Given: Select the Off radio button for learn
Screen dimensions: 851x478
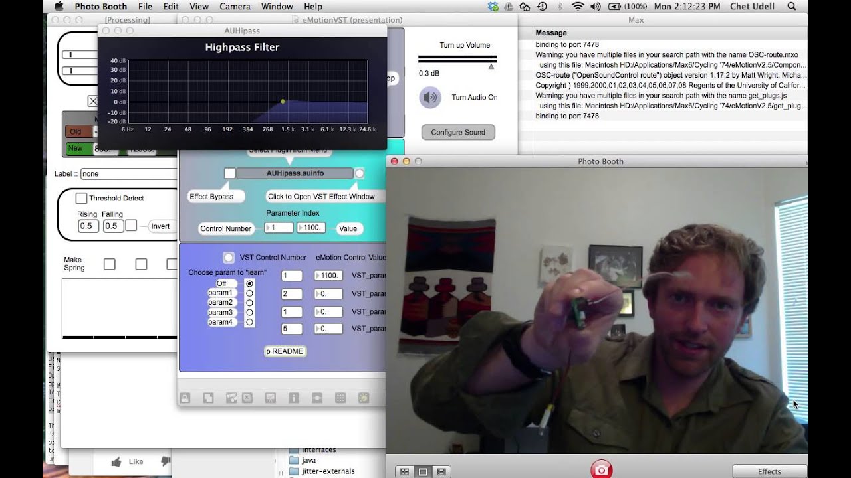Looking at the screenshot, I should [x=250, y=283].
